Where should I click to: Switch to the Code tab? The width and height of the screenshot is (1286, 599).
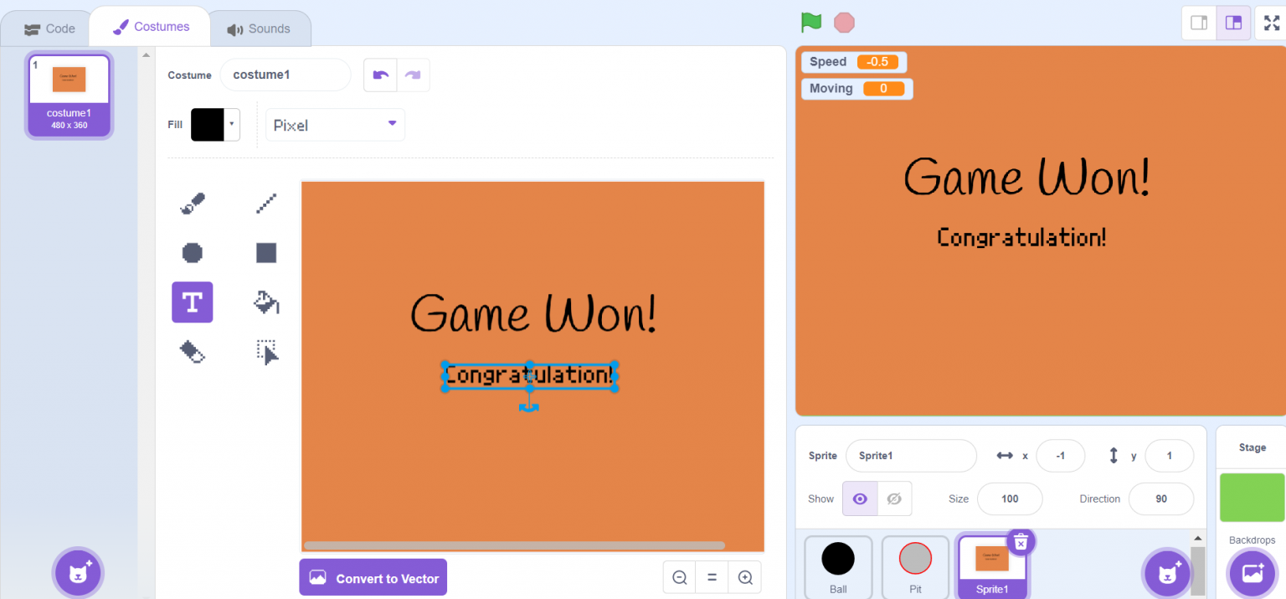pyautogui.click(x=48, y=28)
